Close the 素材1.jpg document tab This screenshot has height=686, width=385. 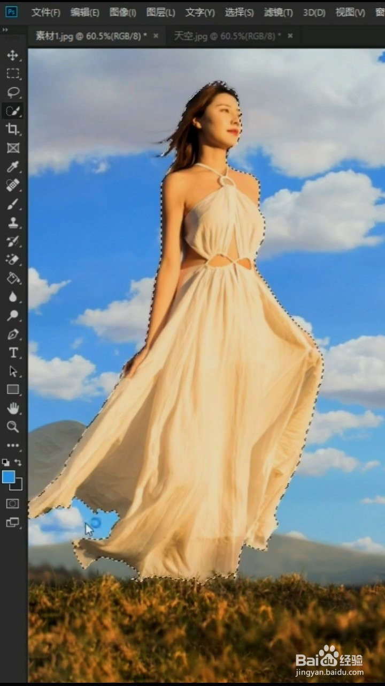pyautogui.click(x=156, y=36)
